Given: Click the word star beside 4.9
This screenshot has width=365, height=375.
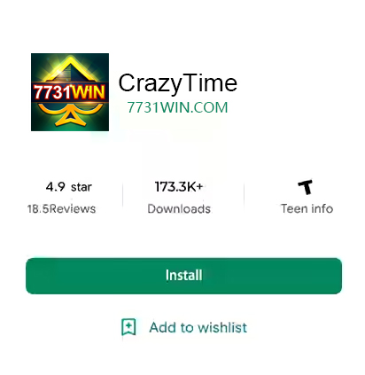Looking at the screenshot, I should pyautogui.click(x=82, y=187).
